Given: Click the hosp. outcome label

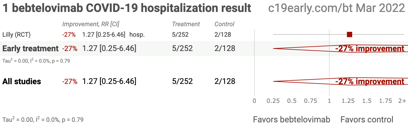Looking at the screenshot, I should click(137, 35).
